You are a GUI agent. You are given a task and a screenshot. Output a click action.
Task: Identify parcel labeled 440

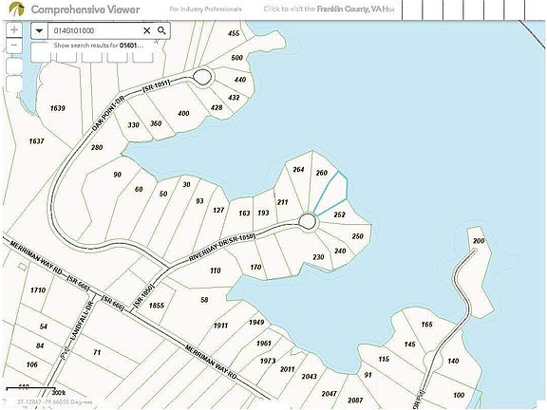click(240, 80)
